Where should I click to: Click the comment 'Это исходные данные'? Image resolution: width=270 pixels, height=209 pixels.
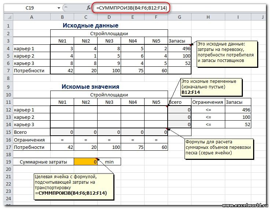pyautogui.click(x=227, y=54)
